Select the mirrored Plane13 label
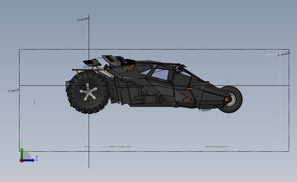Image resolution: width=297 pixels, height=182 pixels. (83, 19)
